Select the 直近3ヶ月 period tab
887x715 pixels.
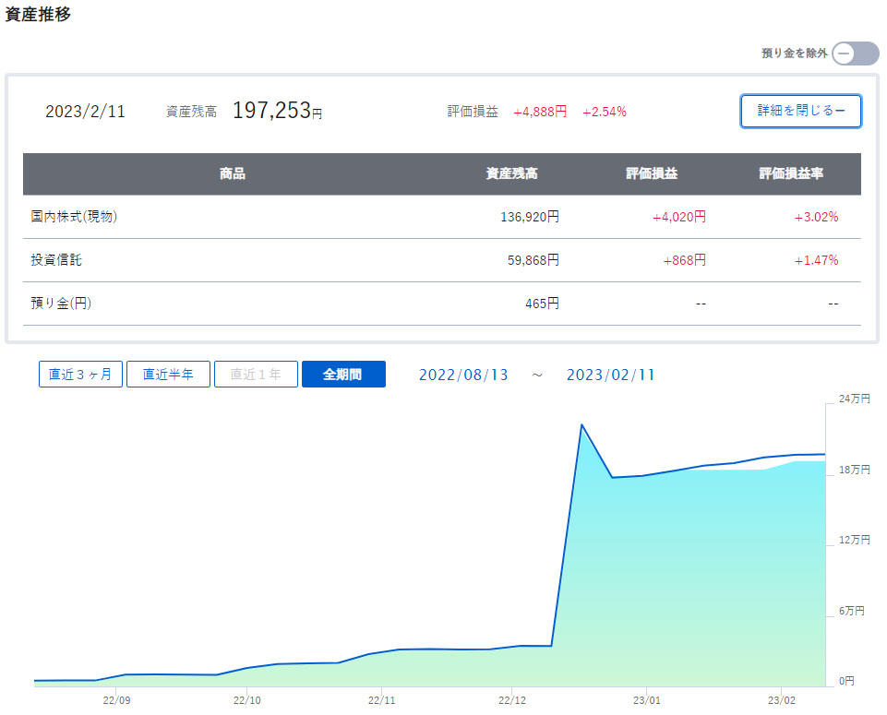(x=80, y=375)
